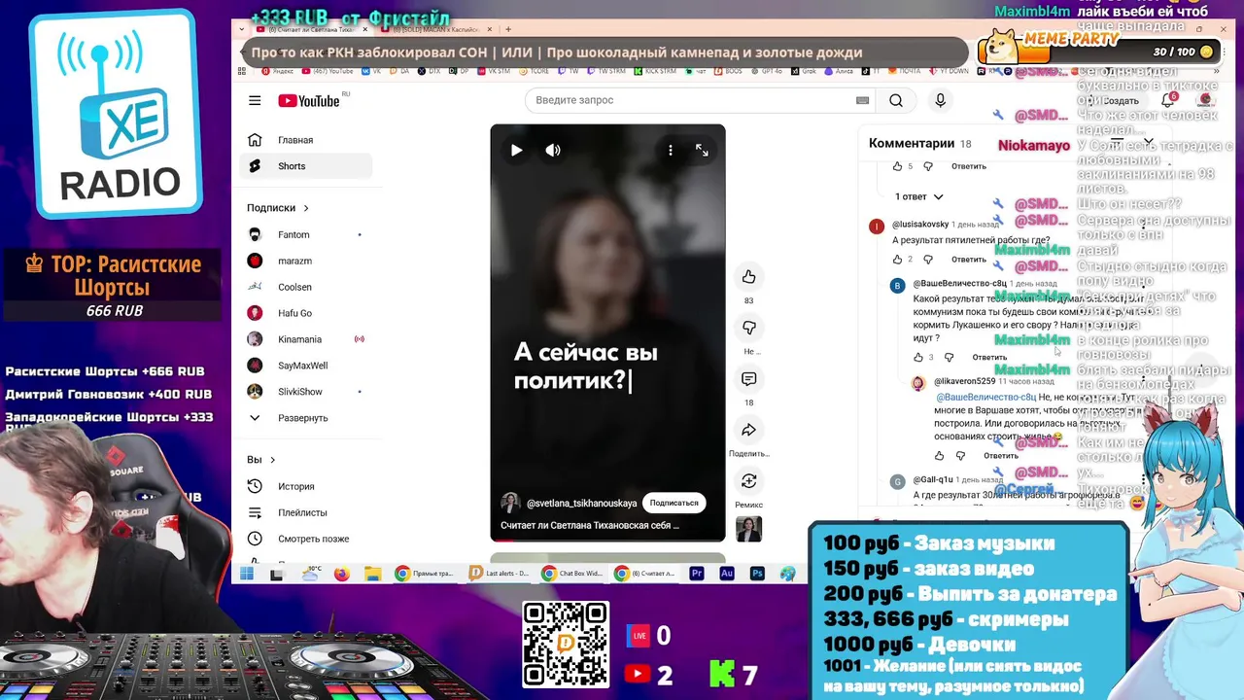
Task: Expand subscriptions list with 'Развернуть'
Action: pyautogui.click(x=305, y=418)
